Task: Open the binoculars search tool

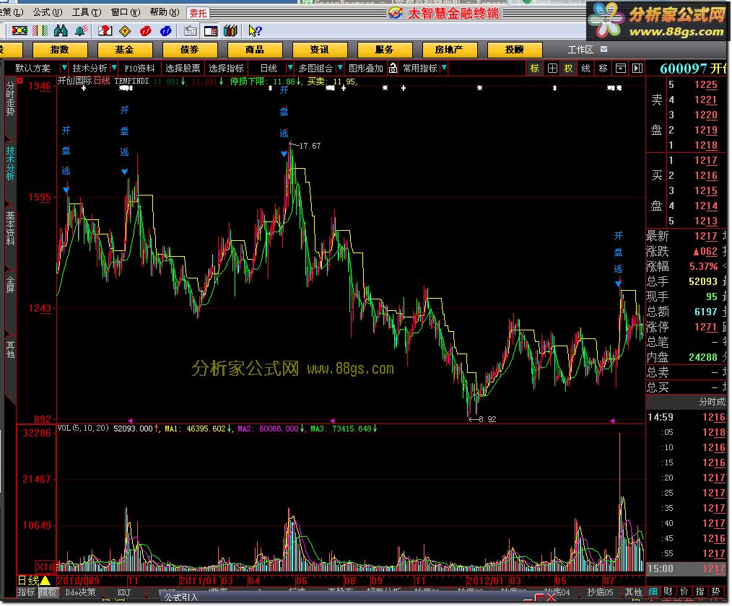Action: click(x=61, y=31)
